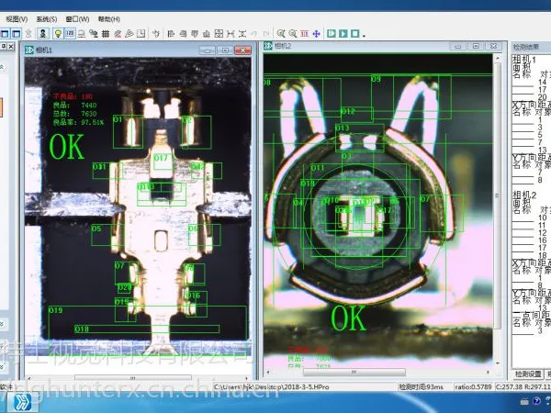The width and height of the screenshot is (551, 413).
Task: Open the 帮助(H) menu
Action: click(108, 19)
